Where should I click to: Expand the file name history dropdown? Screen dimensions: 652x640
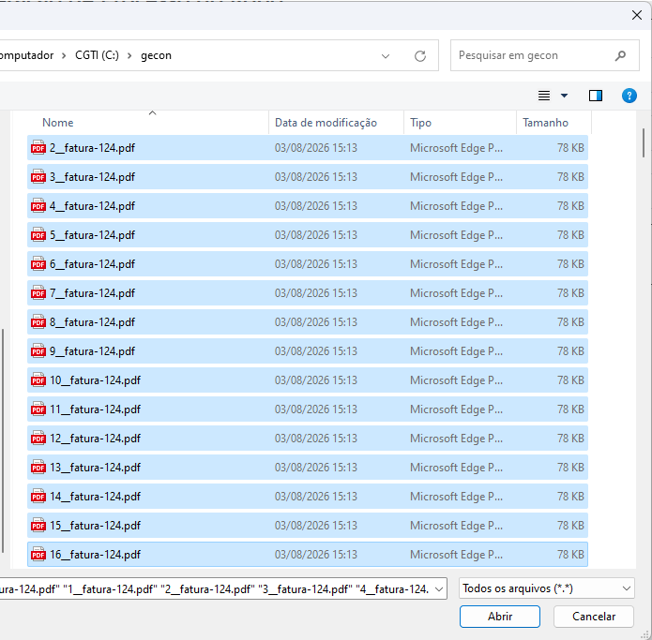click(x=439, y=588)
